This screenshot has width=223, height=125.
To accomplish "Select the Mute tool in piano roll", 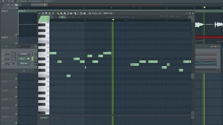I will tap(71, 14).
